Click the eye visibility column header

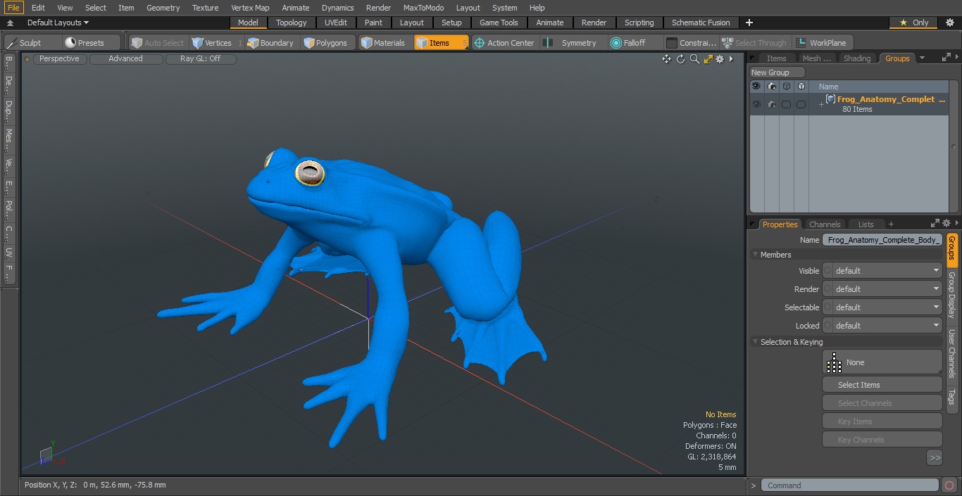pos(756,87)
